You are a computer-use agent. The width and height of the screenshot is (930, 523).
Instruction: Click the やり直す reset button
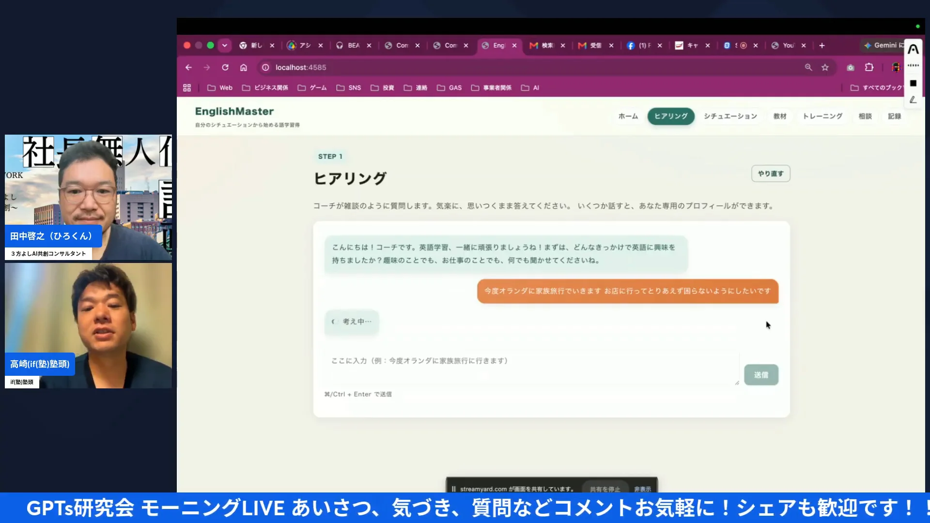tap(771, 173)
